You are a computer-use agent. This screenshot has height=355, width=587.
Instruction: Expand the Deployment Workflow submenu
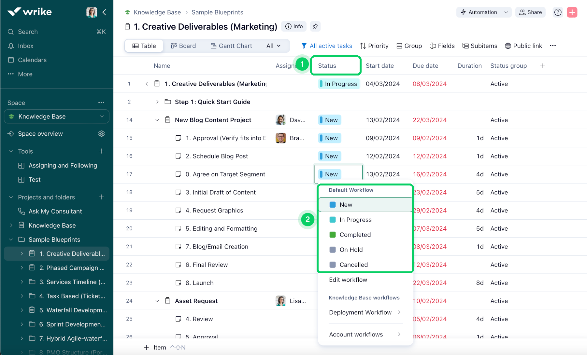pos(399,312)
